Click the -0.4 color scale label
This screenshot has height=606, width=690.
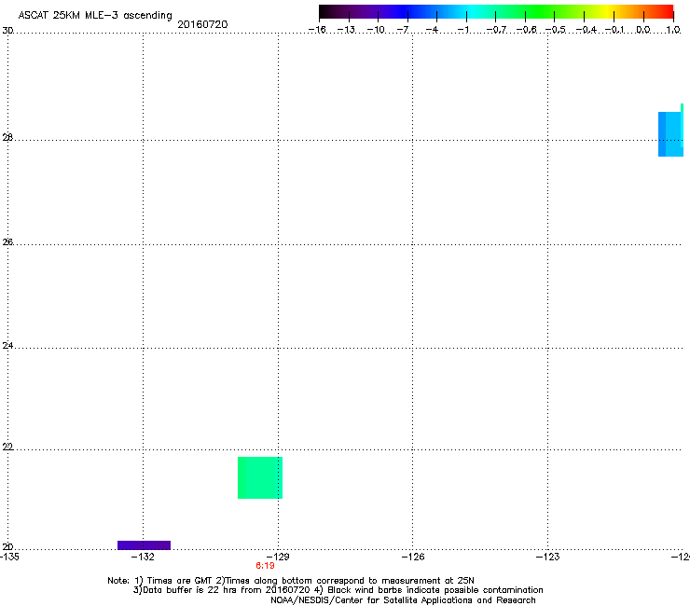click(586, 30)
